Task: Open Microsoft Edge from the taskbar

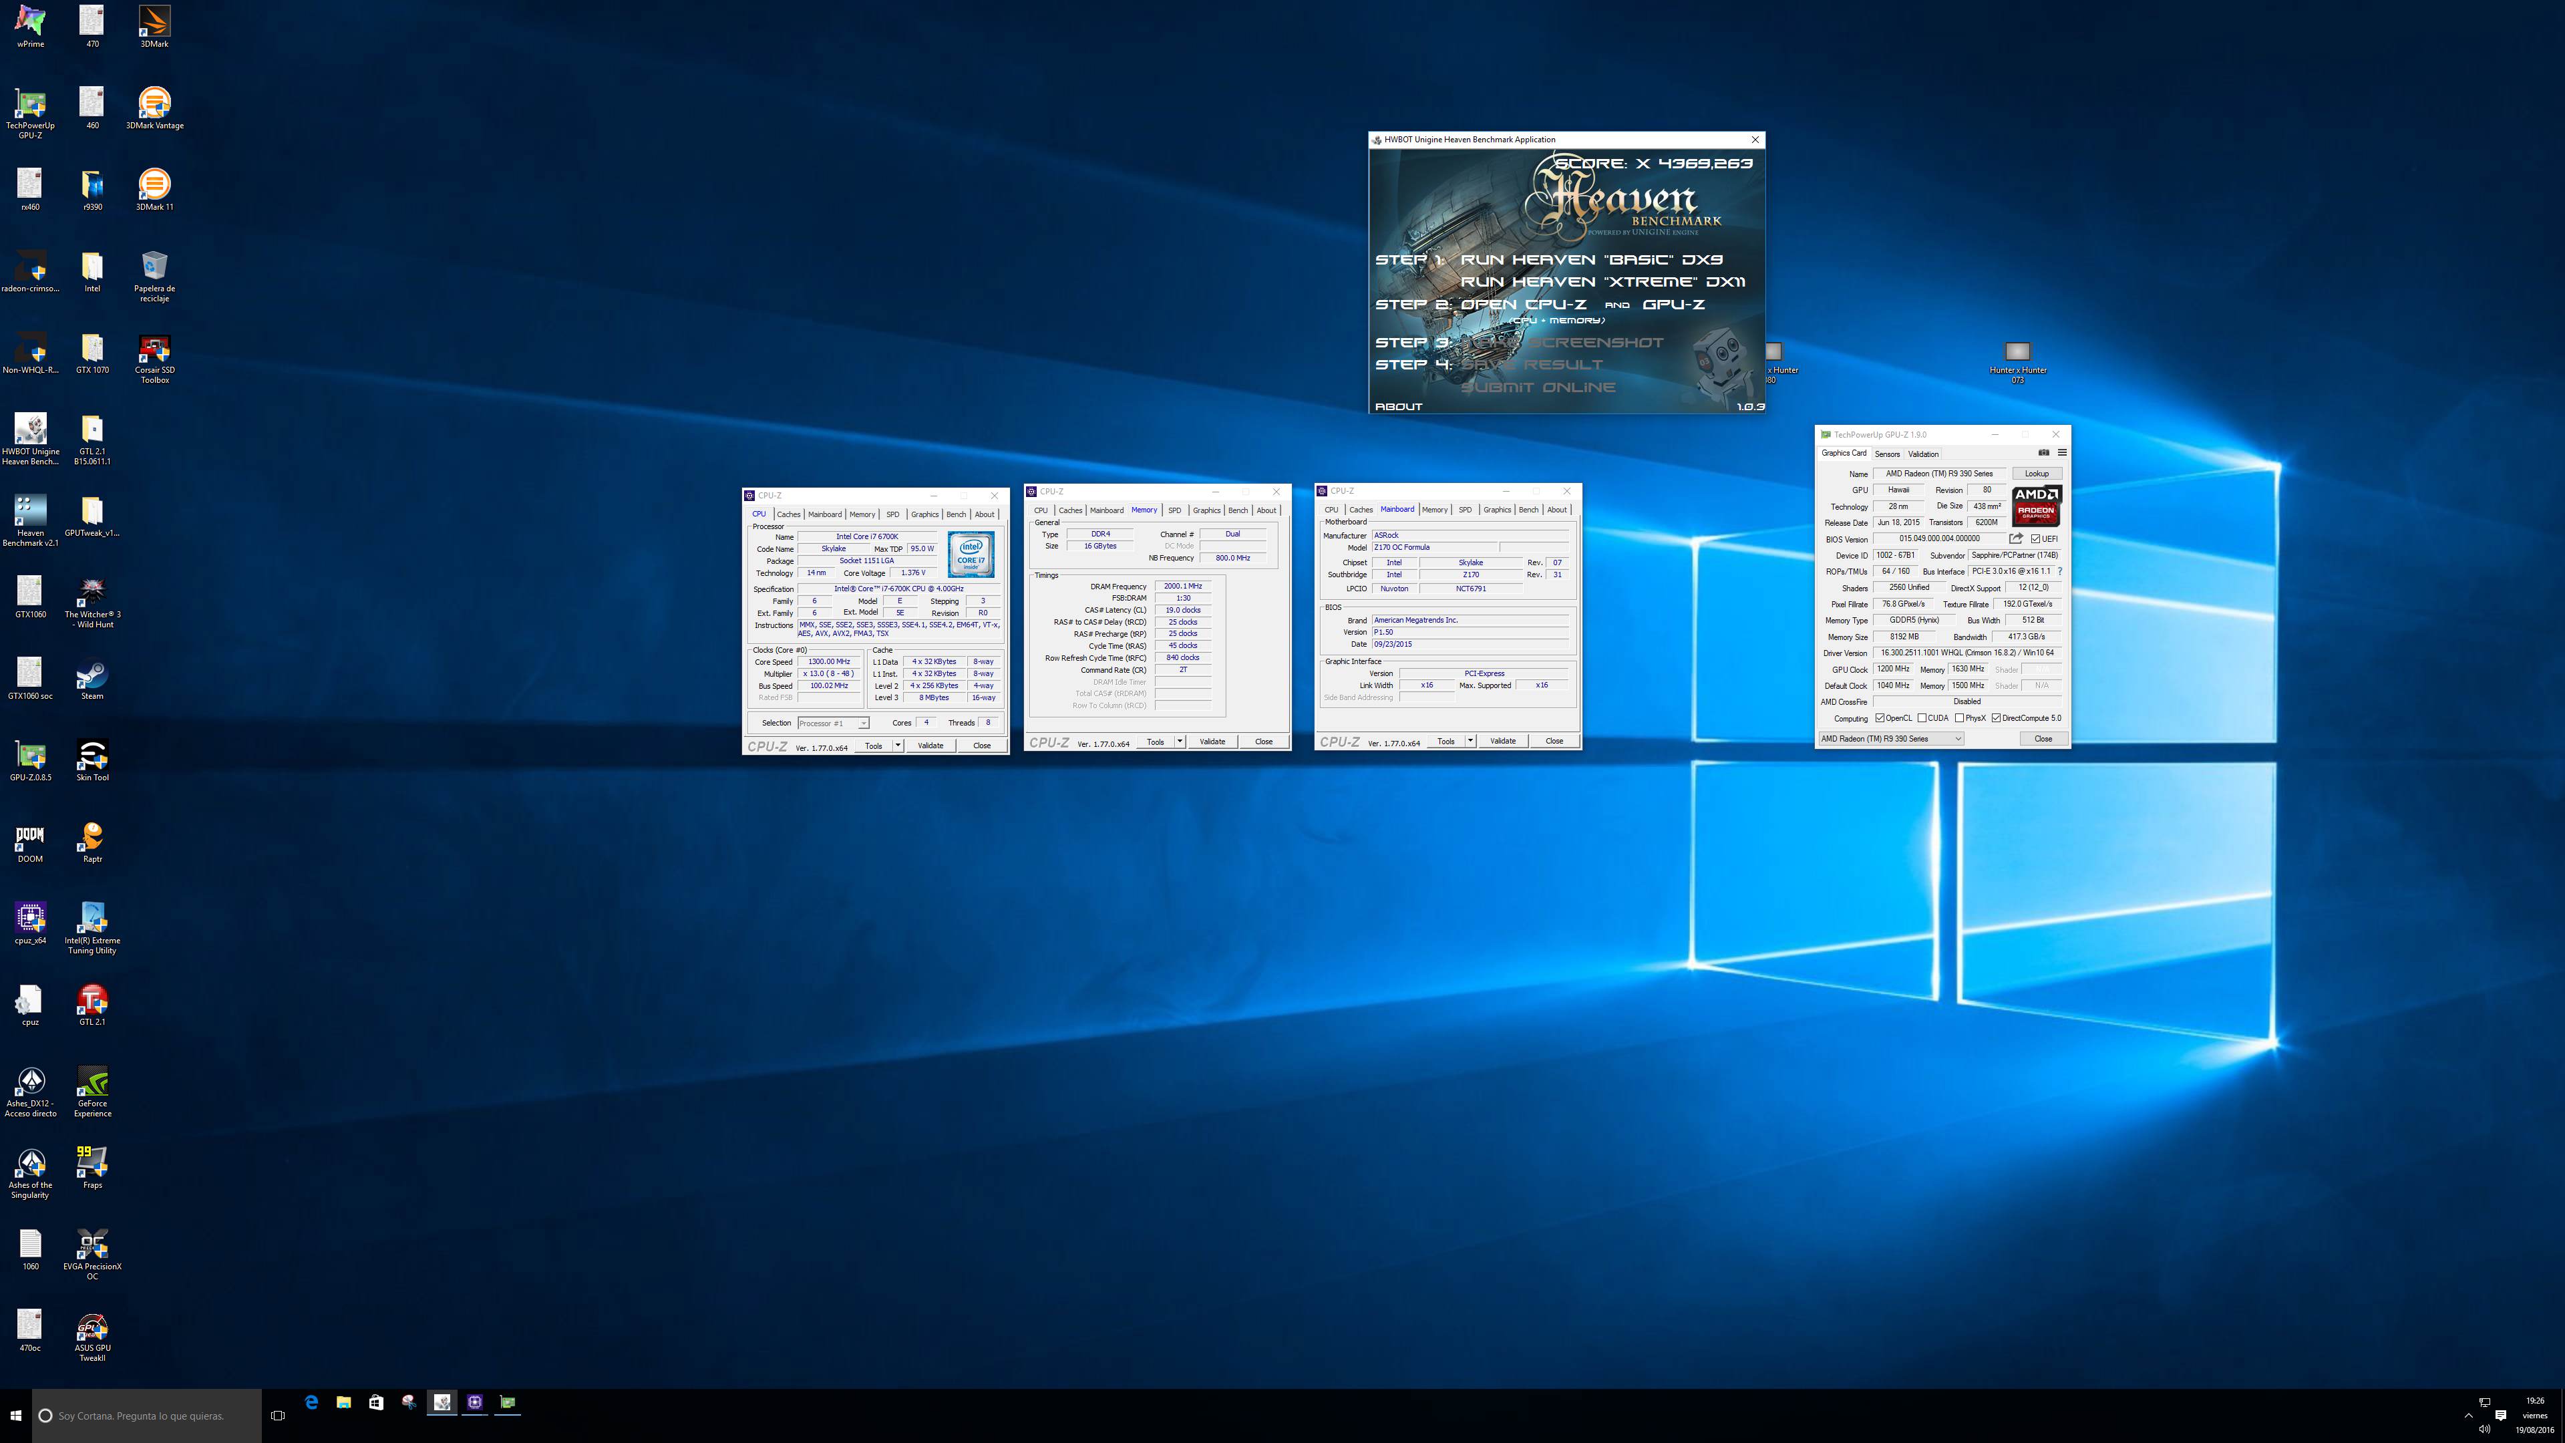Action: click(312, 1402)
